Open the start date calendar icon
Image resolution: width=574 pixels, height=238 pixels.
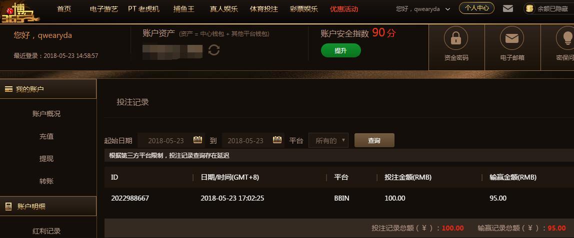(197, 139)
